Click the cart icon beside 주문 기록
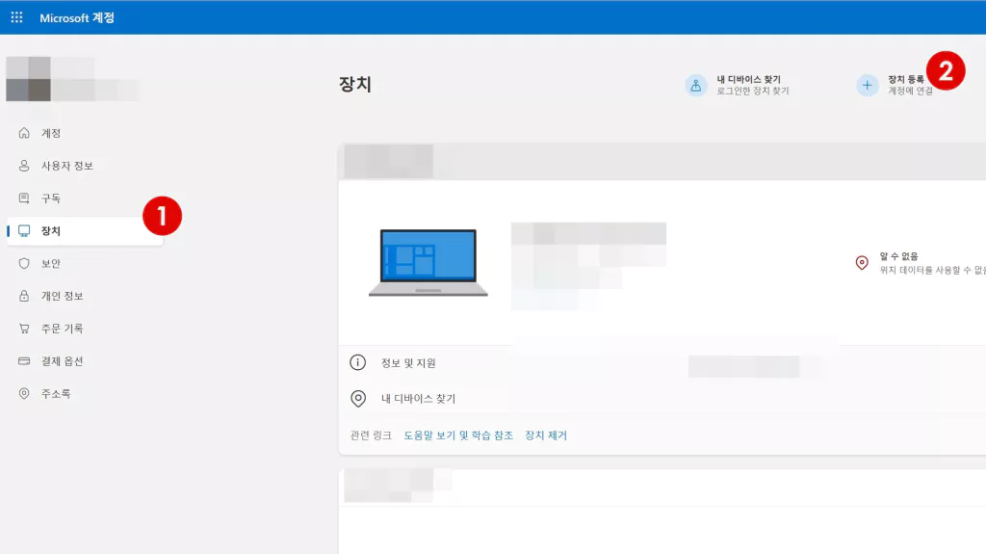The height and width of the screenshot is (554, 986). pos(24,329)
